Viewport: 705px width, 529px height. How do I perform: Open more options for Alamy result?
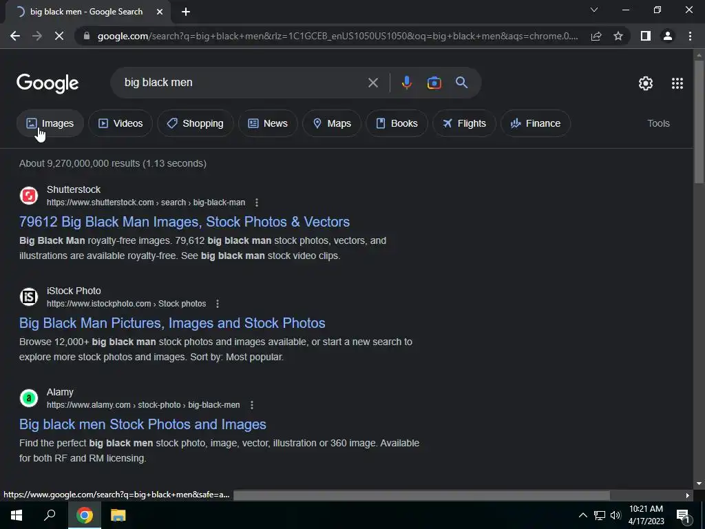click(252, 405)
